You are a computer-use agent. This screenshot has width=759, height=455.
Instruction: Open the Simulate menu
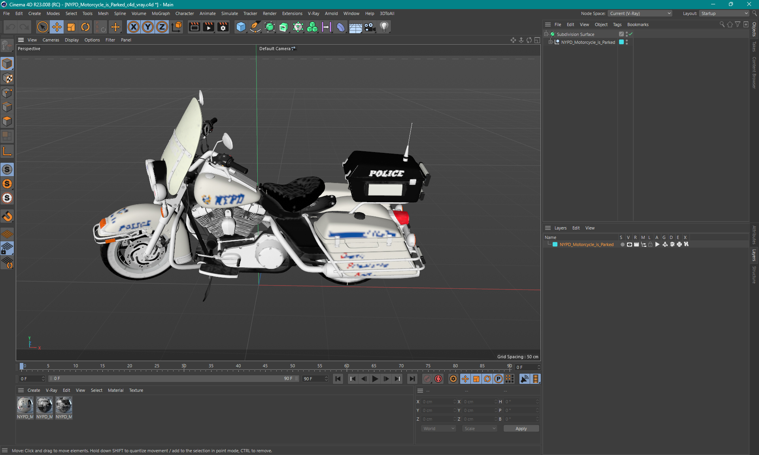pyautogui.click(x=229, y=13)
